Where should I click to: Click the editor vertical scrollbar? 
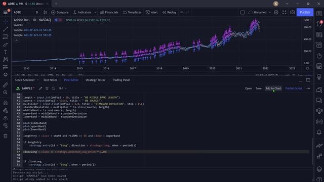tap(312, 151)
